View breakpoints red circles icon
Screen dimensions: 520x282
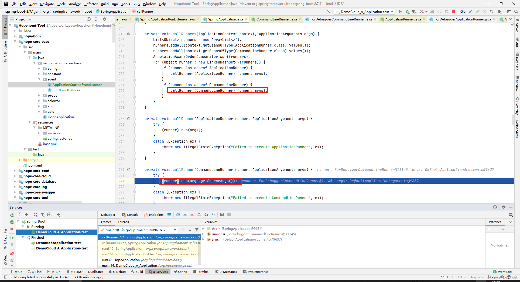point(12,254)
